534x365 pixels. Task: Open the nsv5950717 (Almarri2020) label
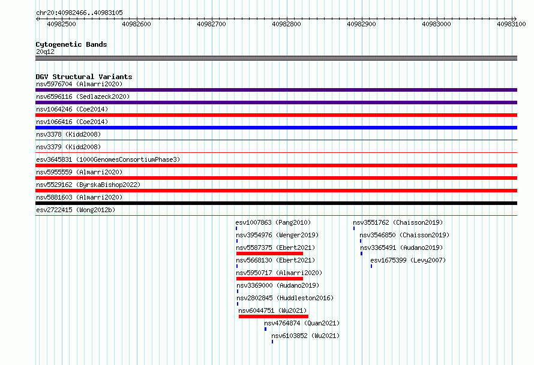[x=279, y=273]
